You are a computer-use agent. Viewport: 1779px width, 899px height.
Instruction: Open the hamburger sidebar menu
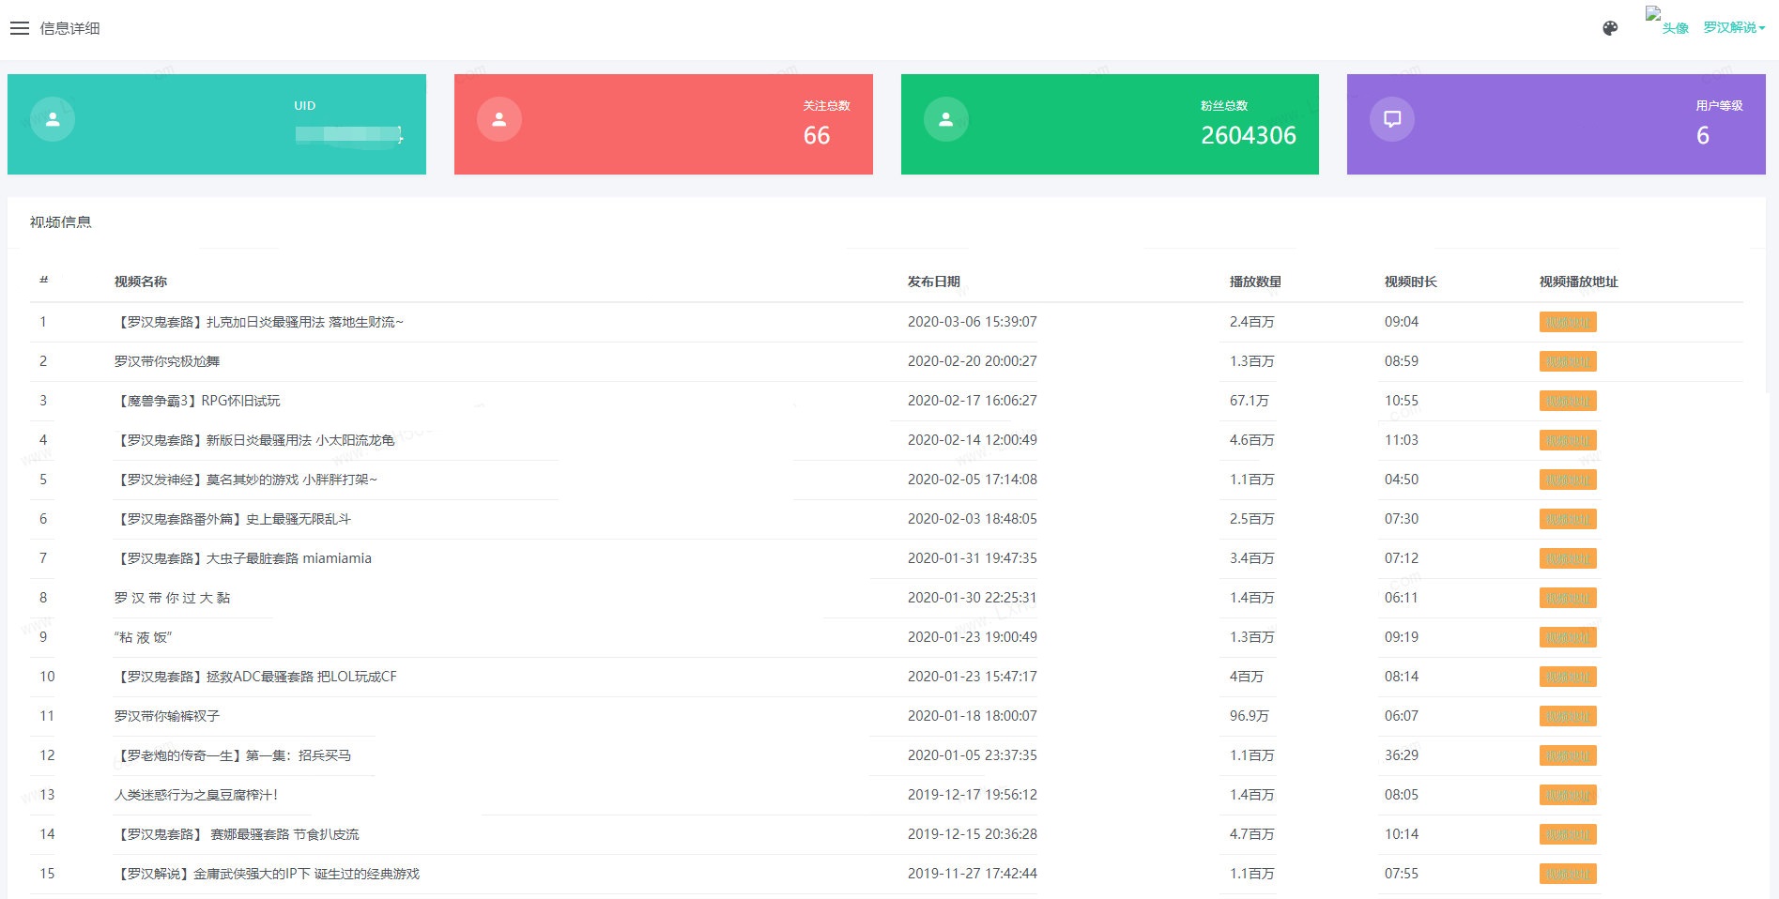[20, 28]
